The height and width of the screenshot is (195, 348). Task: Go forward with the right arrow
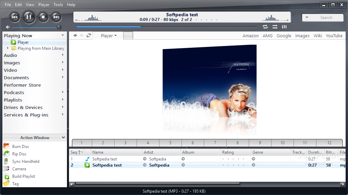[82, 35]
